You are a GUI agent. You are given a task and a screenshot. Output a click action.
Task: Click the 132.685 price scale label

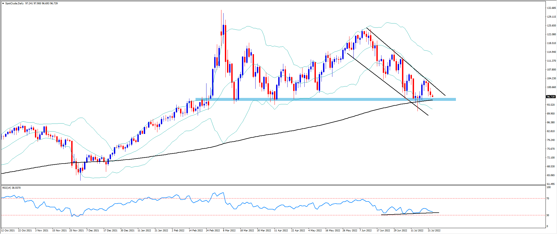[551, 8]
